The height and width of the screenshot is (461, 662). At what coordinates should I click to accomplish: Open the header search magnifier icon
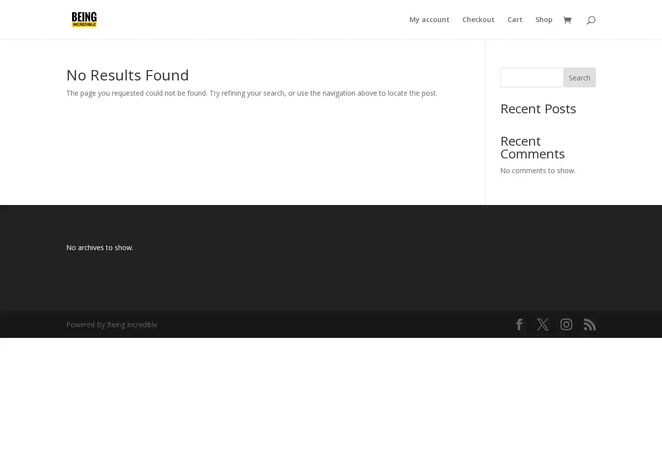click(x=590, y=20)
